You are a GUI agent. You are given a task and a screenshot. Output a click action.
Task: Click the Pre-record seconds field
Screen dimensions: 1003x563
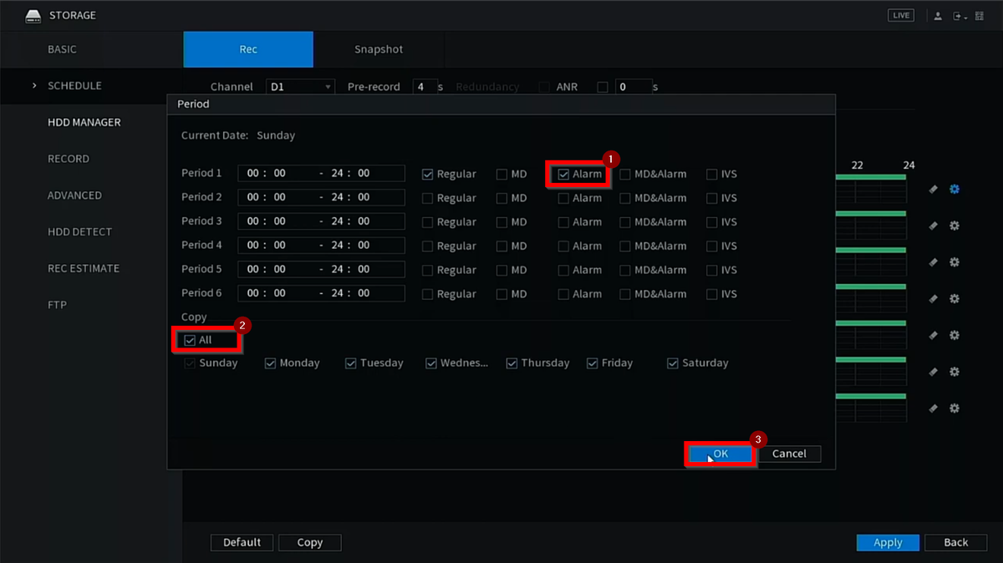pos(425,87)
